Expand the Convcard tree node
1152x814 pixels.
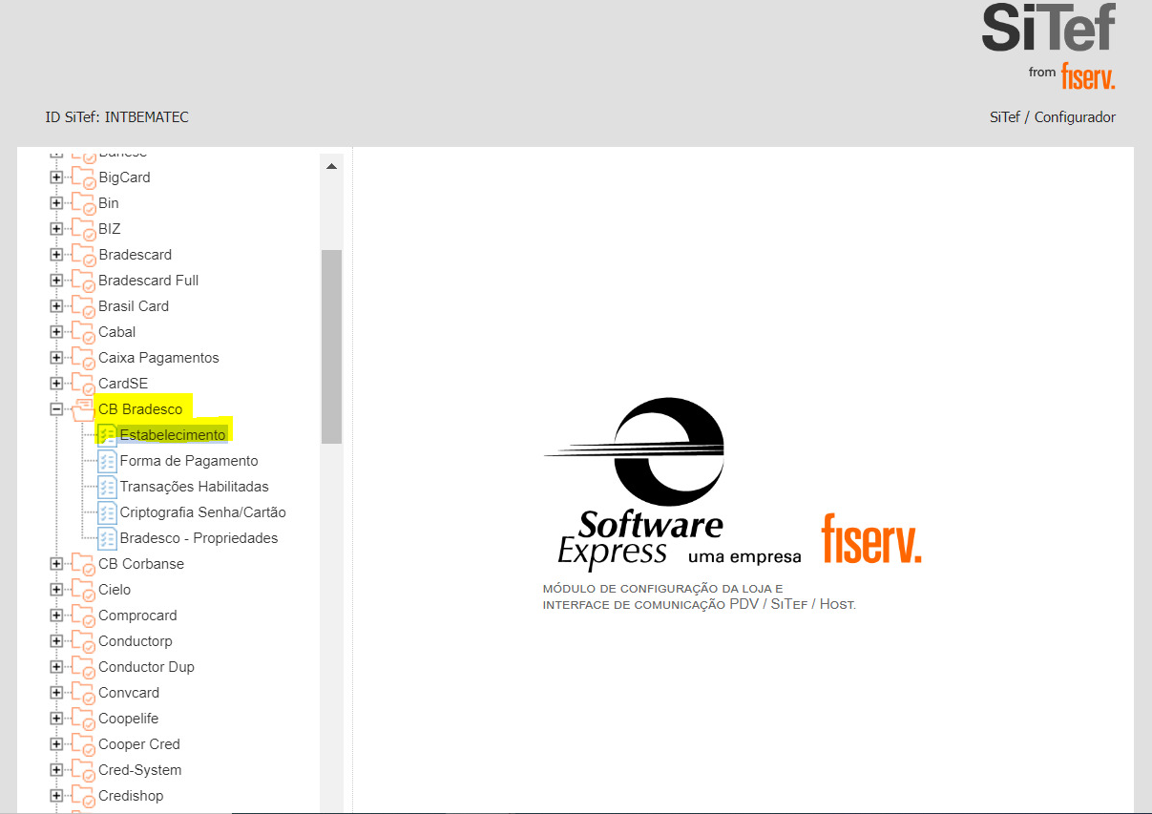point(56,693)
